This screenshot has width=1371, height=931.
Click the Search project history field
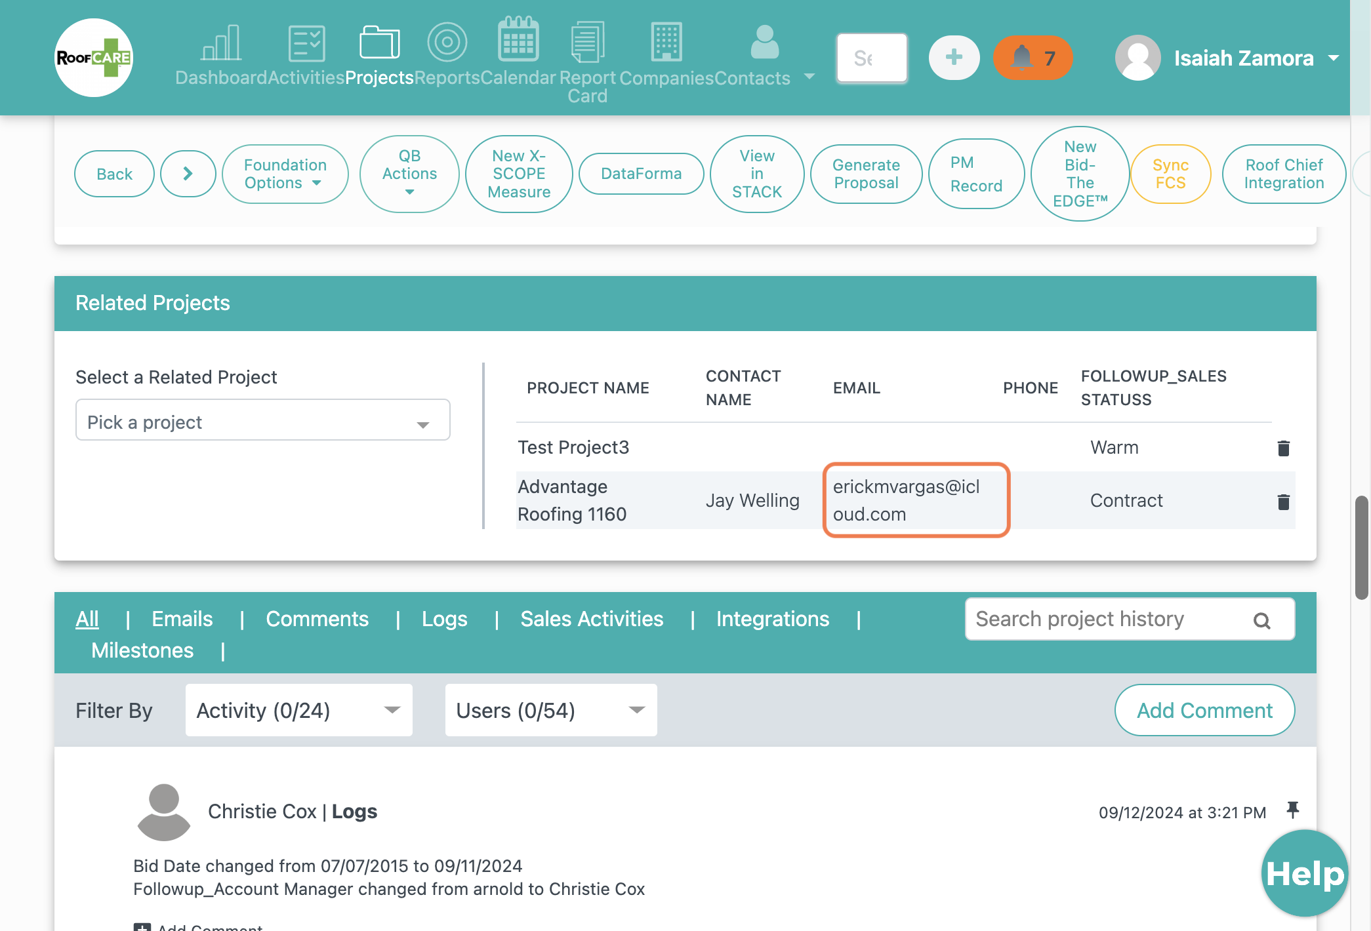pos(1130,619)
